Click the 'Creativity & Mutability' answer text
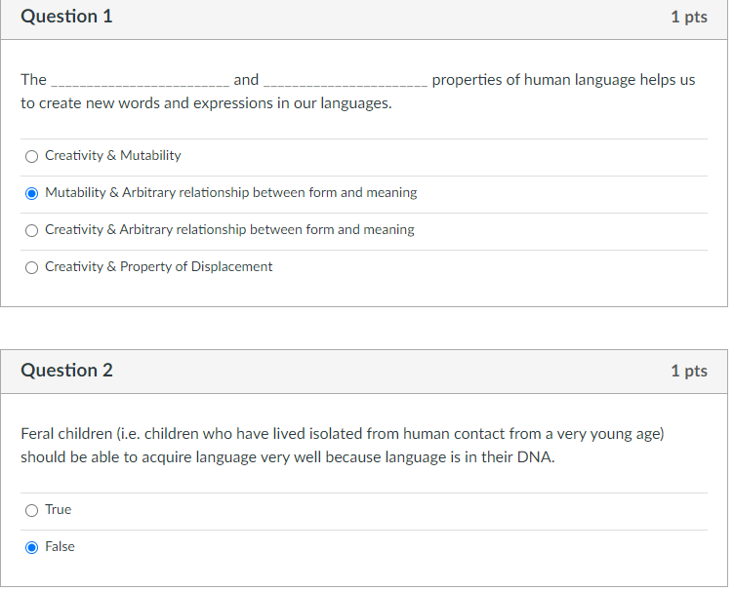734x592 pixels. point(113,155)
